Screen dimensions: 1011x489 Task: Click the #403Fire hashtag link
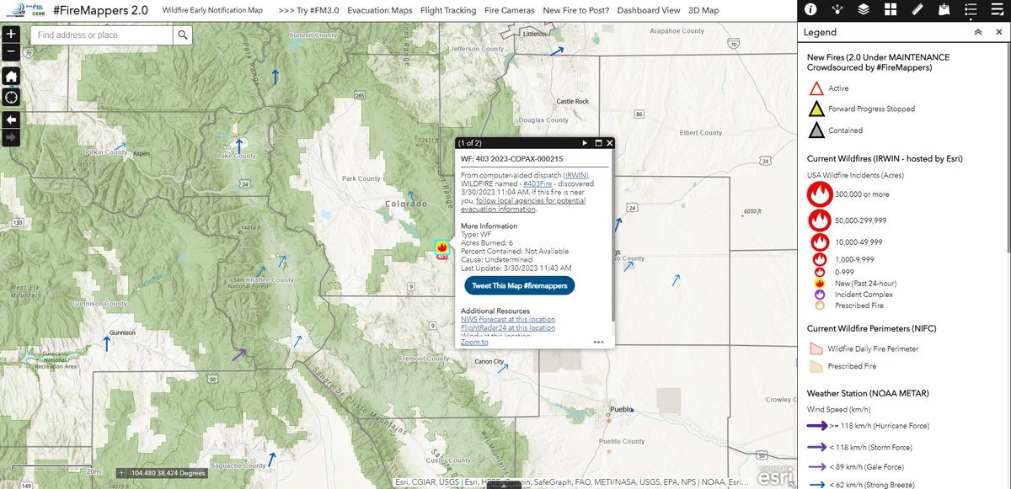(537, 183)
